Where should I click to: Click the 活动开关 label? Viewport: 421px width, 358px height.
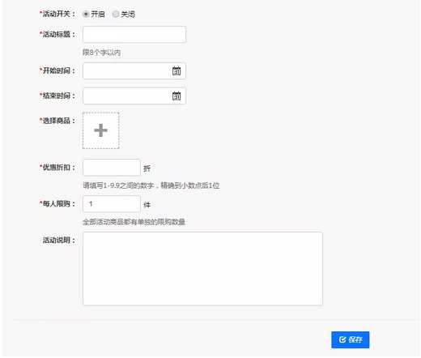(57, 14)
